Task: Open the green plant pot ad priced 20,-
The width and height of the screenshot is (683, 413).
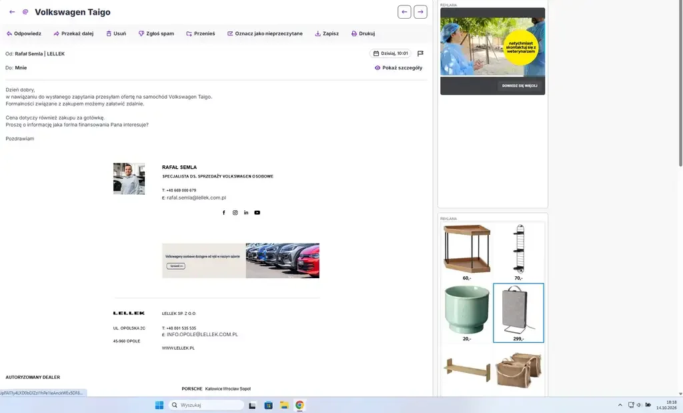Action: 467,313
